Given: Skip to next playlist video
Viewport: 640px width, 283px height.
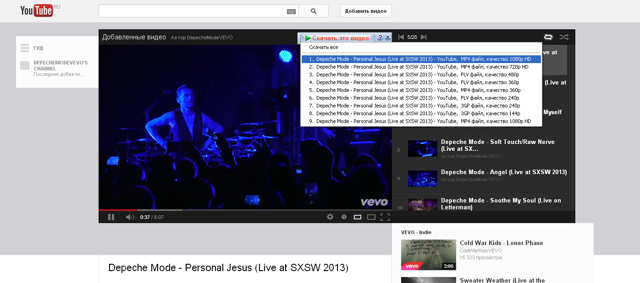Looking at the screenshot, I should coord(424,37).
